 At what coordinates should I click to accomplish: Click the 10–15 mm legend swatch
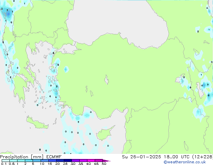tap(44, 161)
